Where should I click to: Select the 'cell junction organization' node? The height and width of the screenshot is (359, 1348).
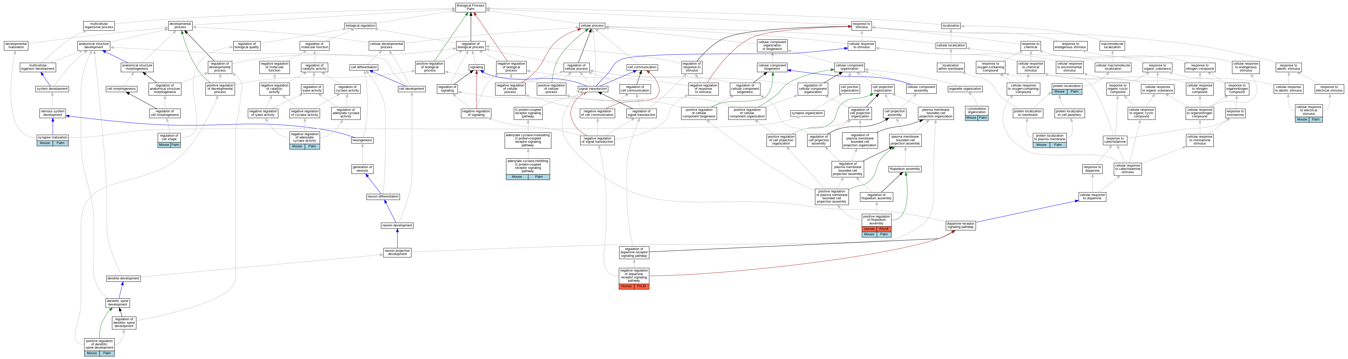pos(849,89)
